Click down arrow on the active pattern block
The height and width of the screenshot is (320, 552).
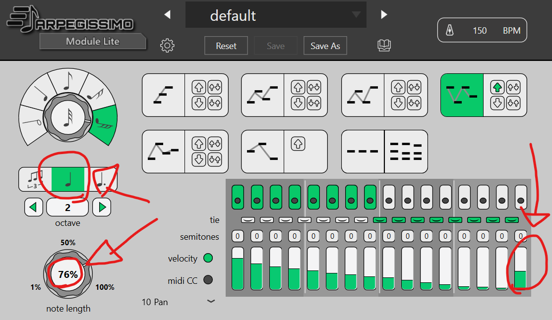(497, 103)
